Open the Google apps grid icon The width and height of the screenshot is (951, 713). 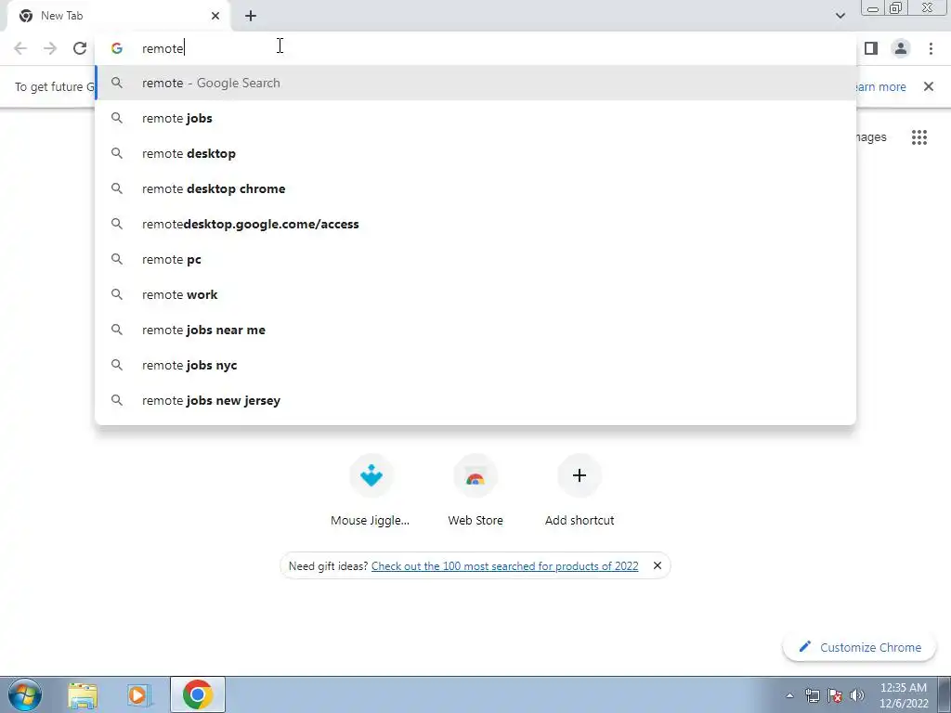click(918, 137)
